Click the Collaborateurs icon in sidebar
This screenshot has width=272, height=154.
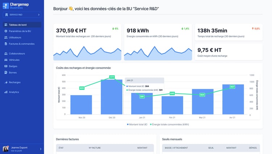(x=6, y=54)
